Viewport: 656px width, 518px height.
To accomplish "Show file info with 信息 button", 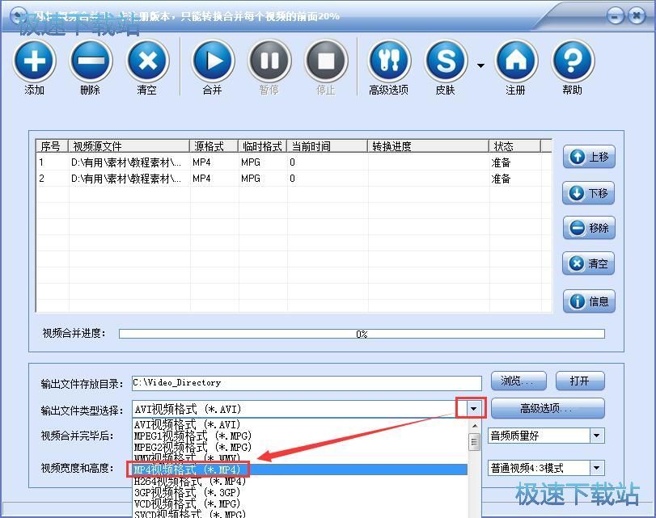I will pyautogui.click(x=589, y=301).
